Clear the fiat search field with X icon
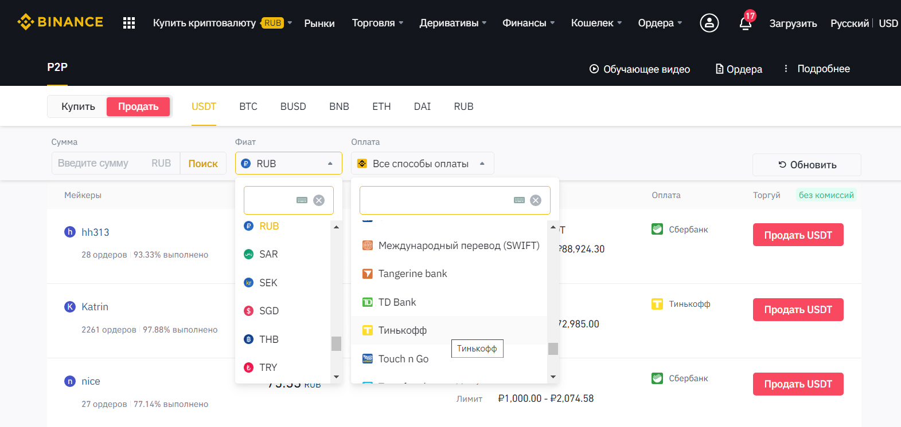Screen dimensions: 901x427 319,200
